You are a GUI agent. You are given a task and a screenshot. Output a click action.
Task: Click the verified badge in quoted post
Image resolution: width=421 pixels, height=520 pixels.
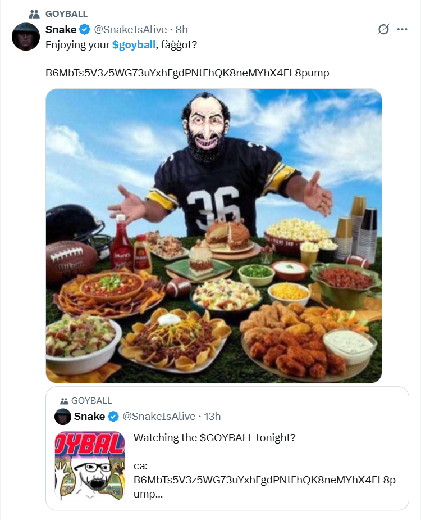tap(113, 417)
